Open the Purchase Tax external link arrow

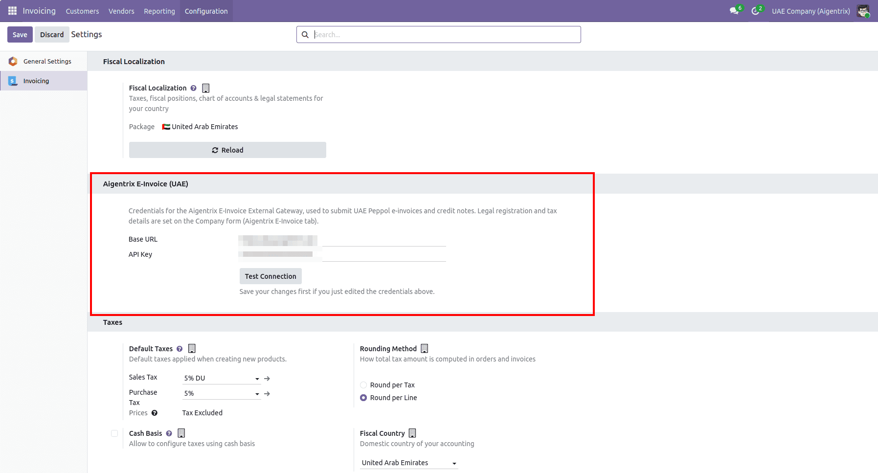click(x=267, y=394)
